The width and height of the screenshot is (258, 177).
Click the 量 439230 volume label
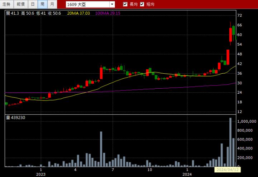point(15,117)
